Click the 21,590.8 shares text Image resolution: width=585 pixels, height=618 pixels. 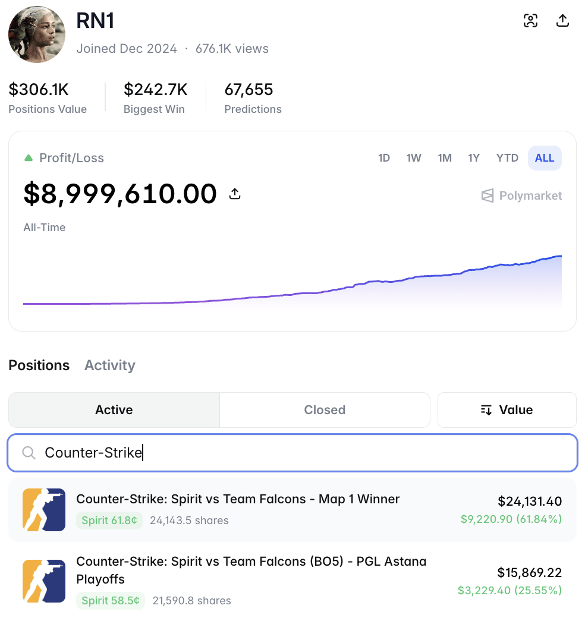(x=191, y=600)
